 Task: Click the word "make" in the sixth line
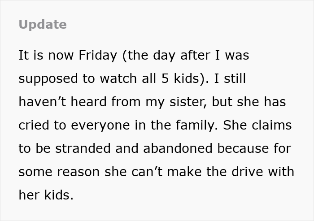[184, 172]
